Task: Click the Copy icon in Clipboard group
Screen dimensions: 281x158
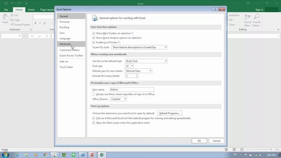Action: [12, 20]
